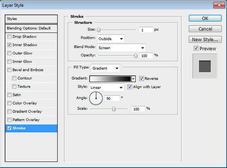Tick the Bevel and Emboss checkbox
This screenshot has height=168, width=227.
9,70
